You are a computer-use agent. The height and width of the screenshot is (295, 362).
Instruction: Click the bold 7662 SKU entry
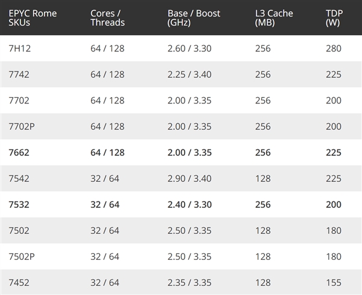[19, 152]
